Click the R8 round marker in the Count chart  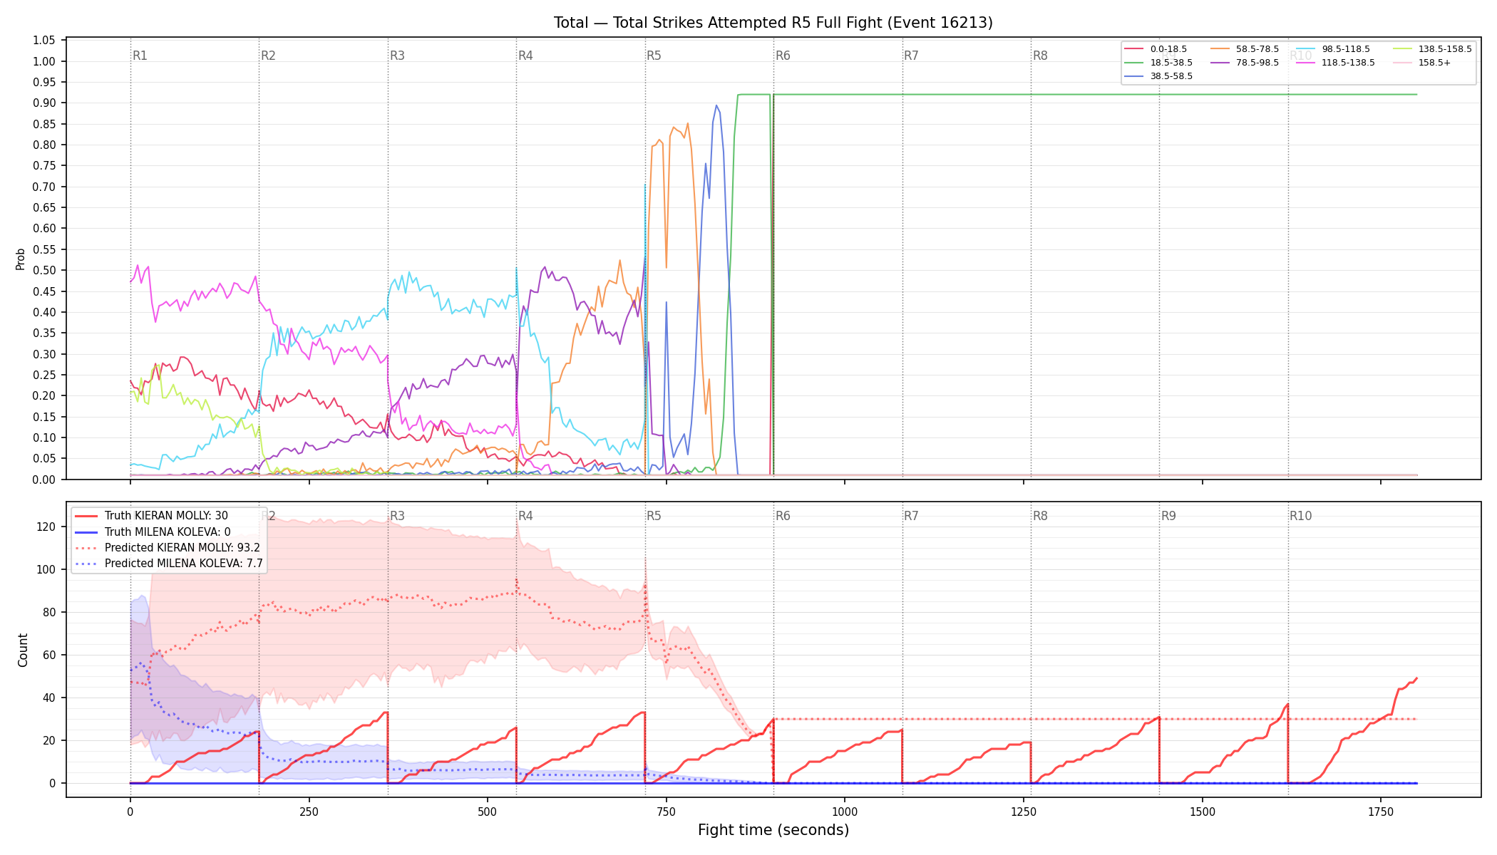[1040, 516]
